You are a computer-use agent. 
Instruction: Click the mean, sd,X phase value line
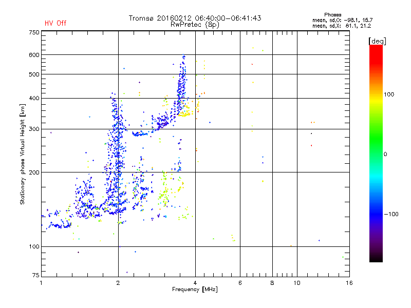click(342, 26)
